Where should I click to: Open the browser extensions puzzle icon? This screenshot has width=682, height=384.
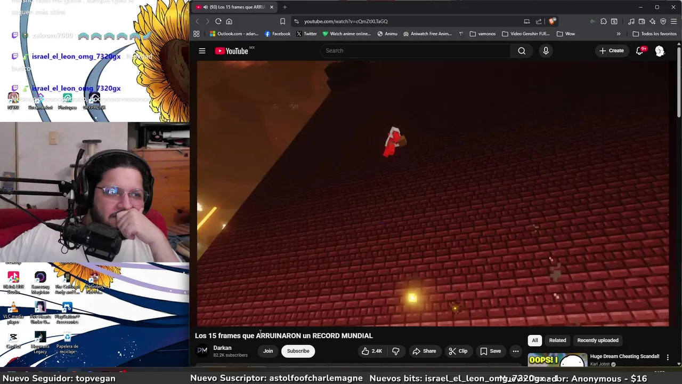point(603,21)
